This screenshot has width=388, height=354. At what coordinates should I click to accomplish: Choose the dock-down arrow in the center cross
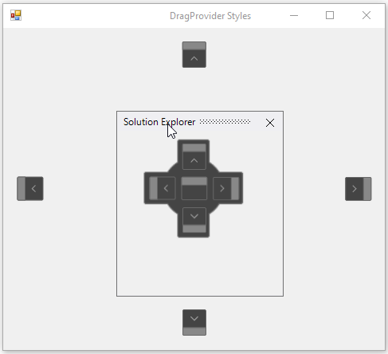click(x=194, y=220)
